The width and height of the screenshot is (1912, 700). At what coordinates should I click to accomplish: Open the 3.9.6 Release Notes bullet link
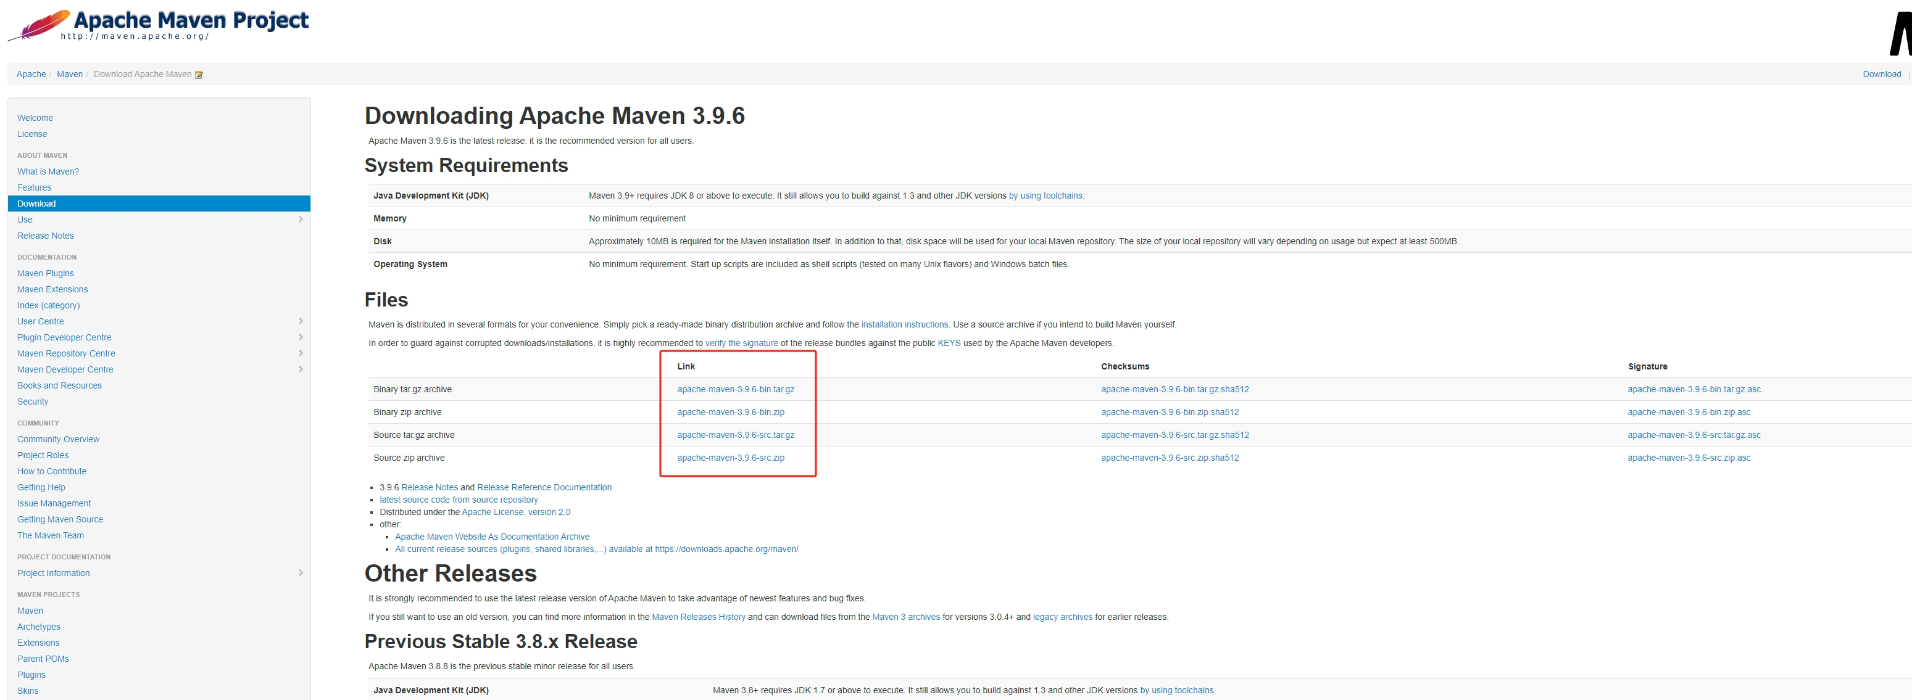point(430,488)
